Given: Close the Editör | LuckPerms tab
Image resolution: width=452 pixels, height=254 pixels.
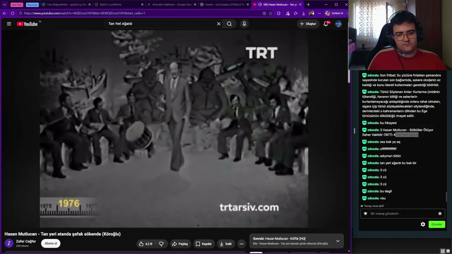Looking at the screenshot, I should (142, 5).
